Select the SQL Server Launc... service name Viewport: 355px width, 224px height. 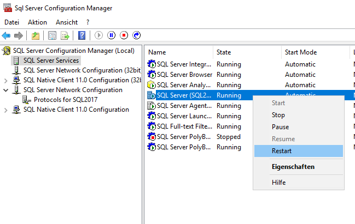(x=184, y=116)
